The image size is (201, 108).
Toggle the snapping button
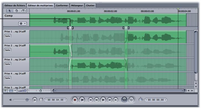pos(5,91)
